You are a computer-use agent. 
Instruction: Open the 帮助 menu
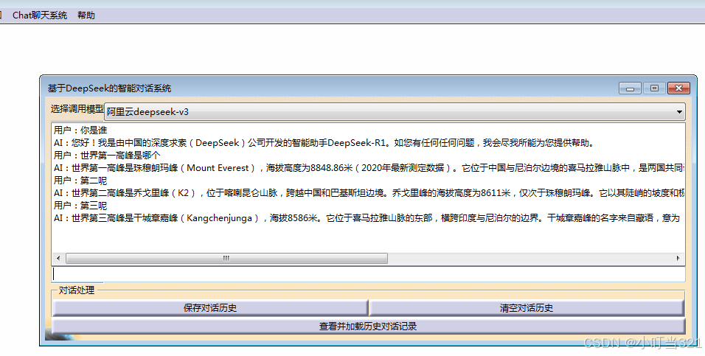[x=86, y=15]
